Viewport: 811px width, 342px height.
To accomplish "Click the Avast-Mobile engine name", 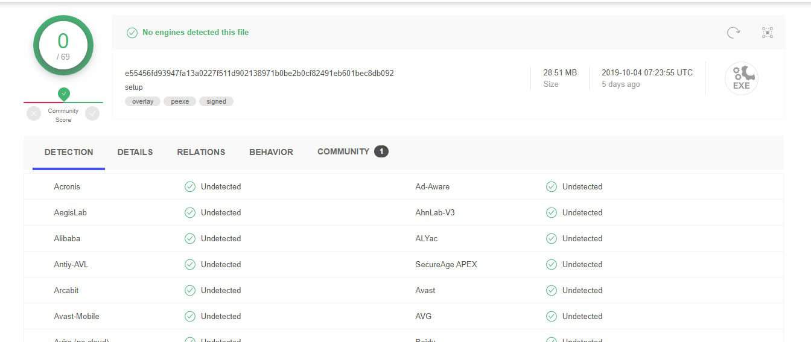I will (x=77, y=316).
